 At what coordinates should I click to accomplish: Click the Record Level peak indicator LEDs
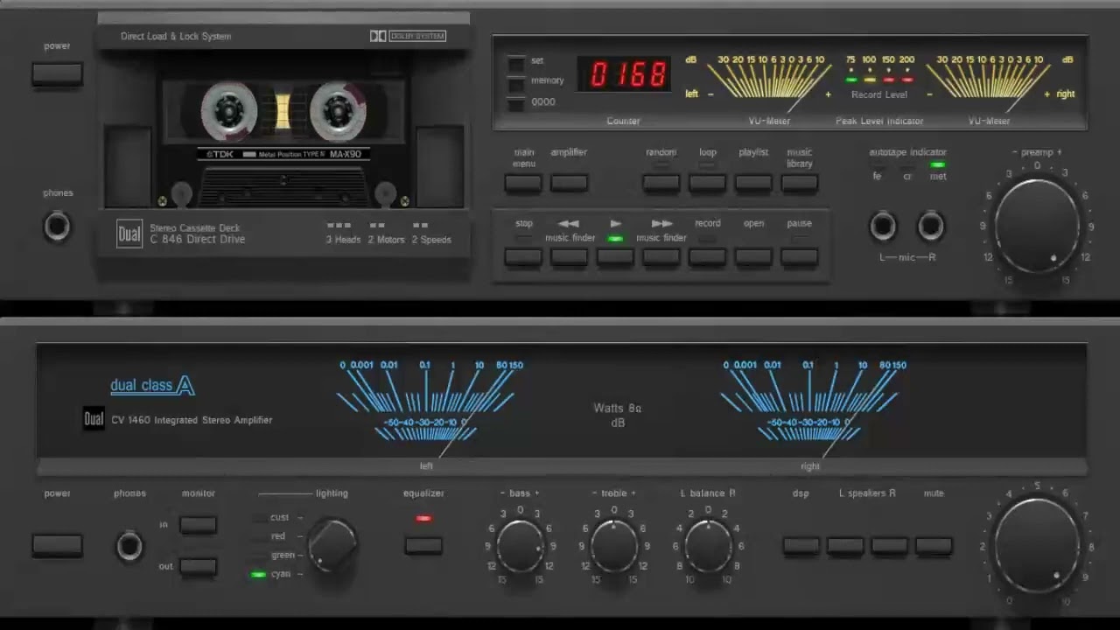(x=878, y=80)
